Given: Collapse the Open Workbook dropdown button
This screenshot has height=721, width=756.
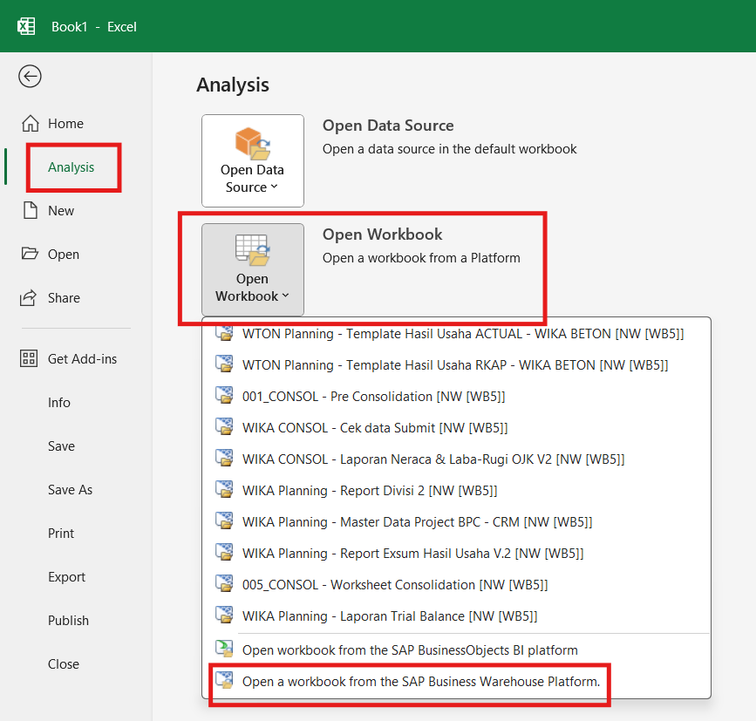Looking at the screenshot, I should [252, 270].
